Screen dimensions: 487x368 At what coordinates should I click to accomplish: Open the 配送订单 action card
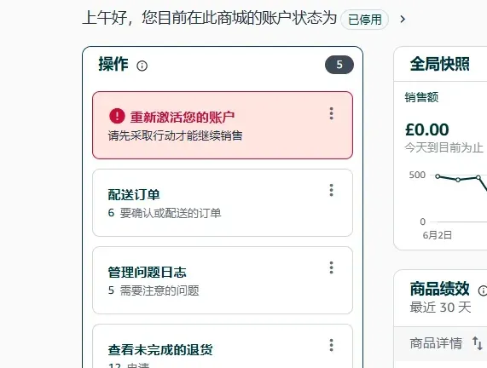tap(223, 203)
